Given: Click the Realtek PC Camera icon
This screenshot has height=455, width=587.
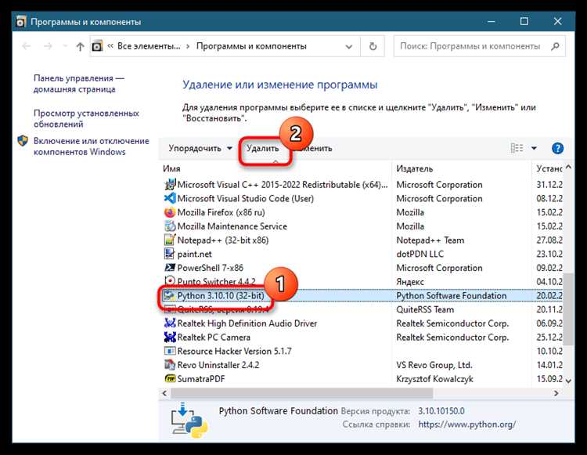Looking at the screenshot, I should click(170, 337).
